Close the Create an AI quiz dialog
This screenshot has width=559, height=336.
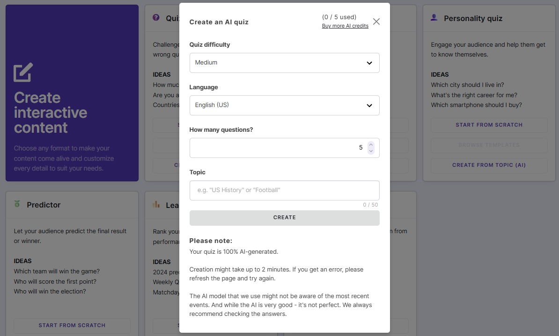[376, 21]
